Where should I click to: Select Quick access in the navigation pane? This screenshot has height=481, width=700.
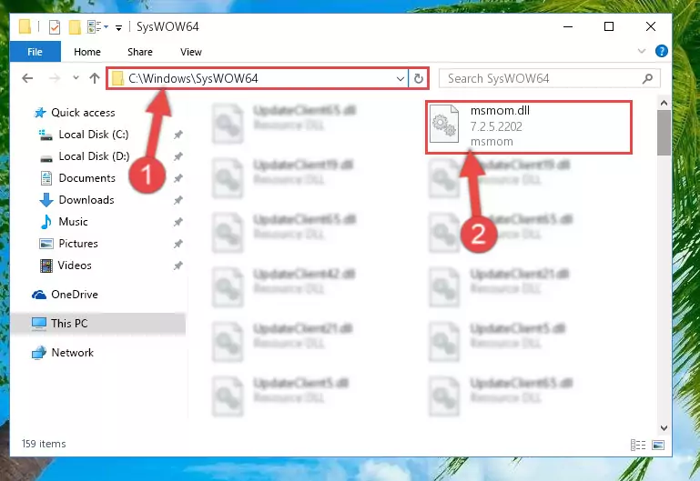point(83,113)
